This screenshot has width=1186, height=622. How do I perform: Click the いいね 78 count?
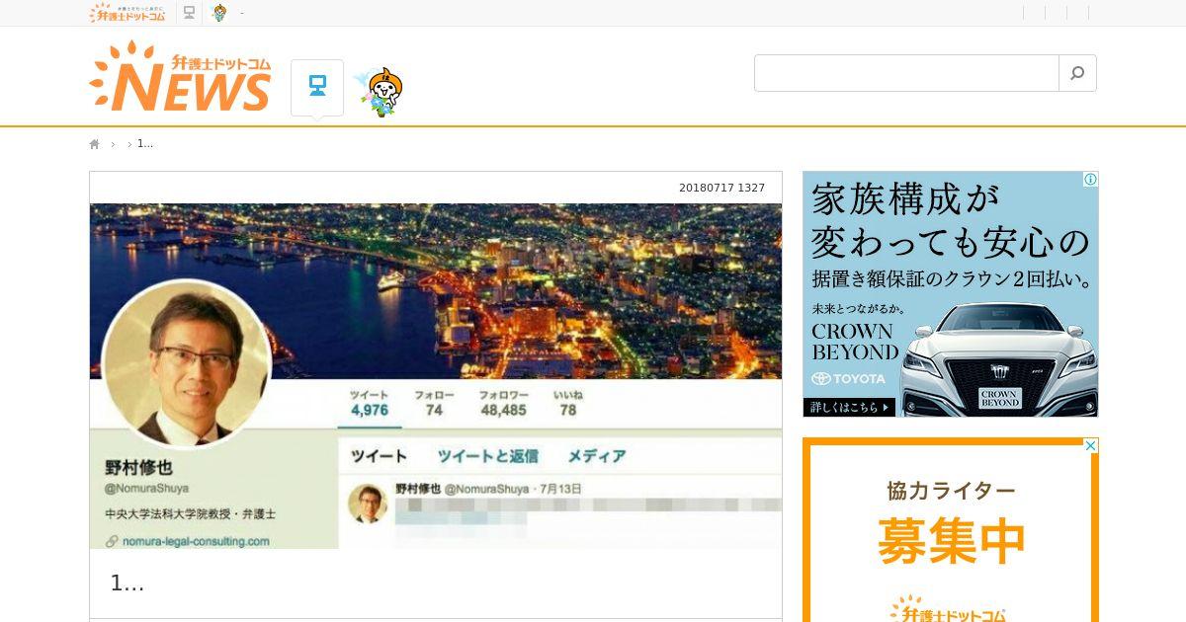[x=568, y=403]
